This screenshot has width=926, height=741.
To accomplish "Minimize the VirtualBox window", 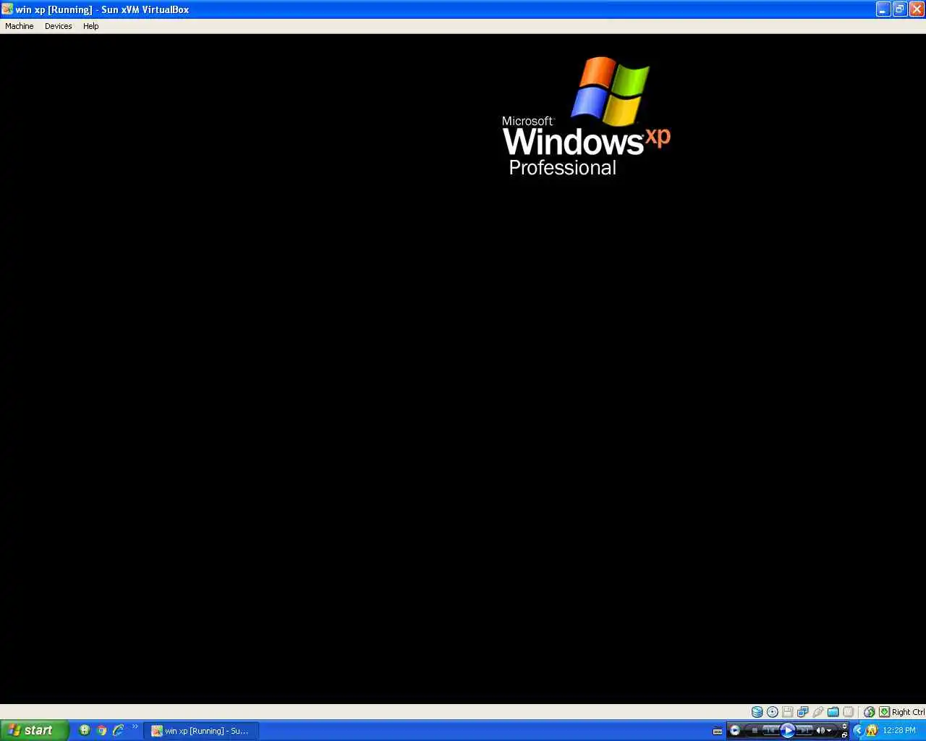I will 883,9.
